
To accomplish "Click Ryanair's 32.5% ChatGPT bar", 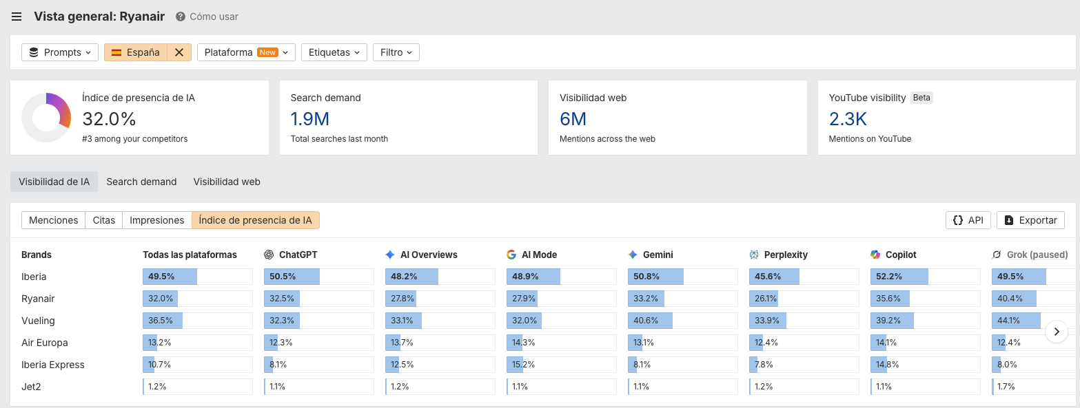I will (319, 299).
